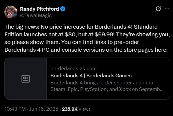Click the blue verified badge

point(62,9)
